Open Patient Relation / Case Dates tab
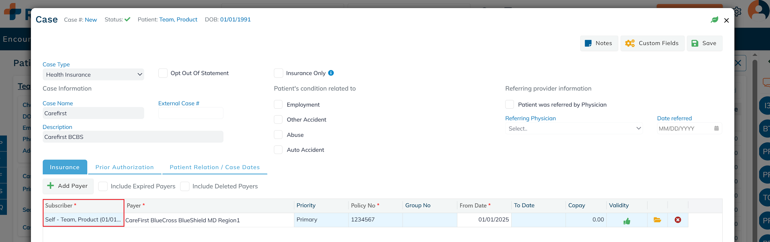 click(x=215, y=167)
